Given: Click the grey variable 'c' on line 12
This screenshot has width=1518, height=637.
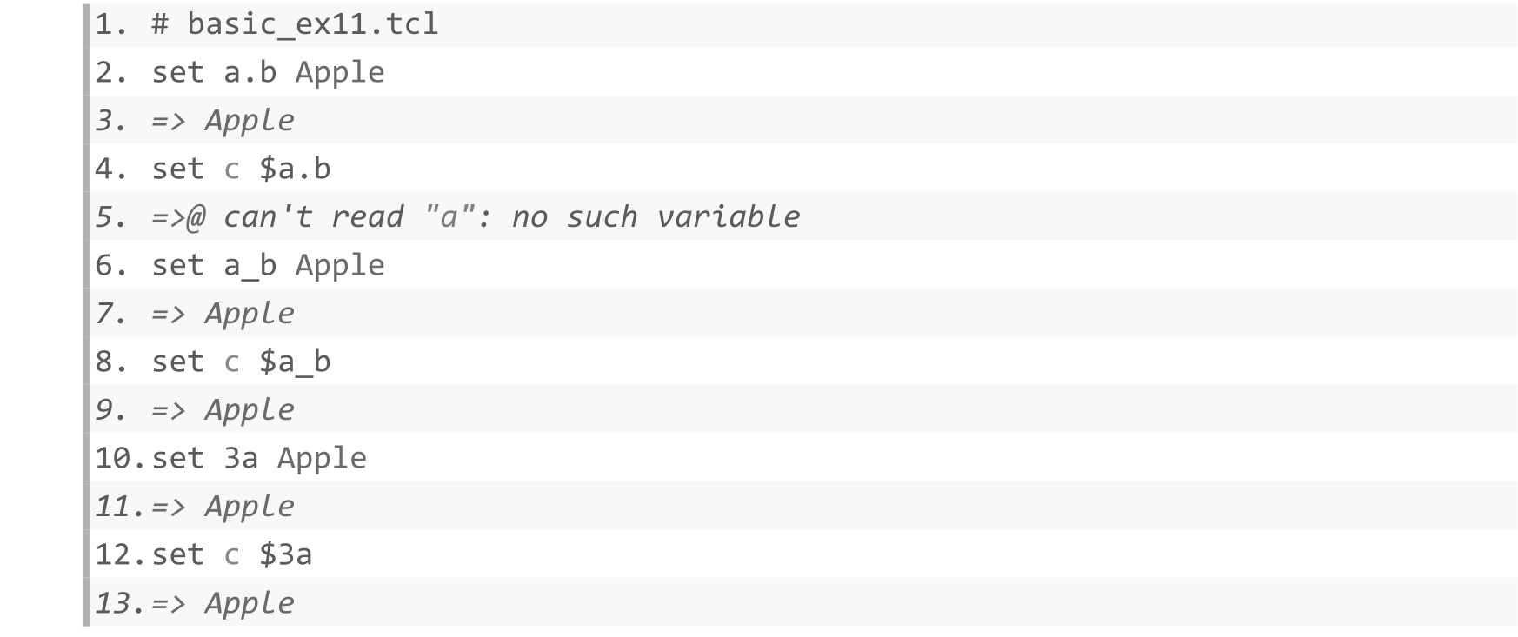Looking at the screenshot, I should point(231,555).
